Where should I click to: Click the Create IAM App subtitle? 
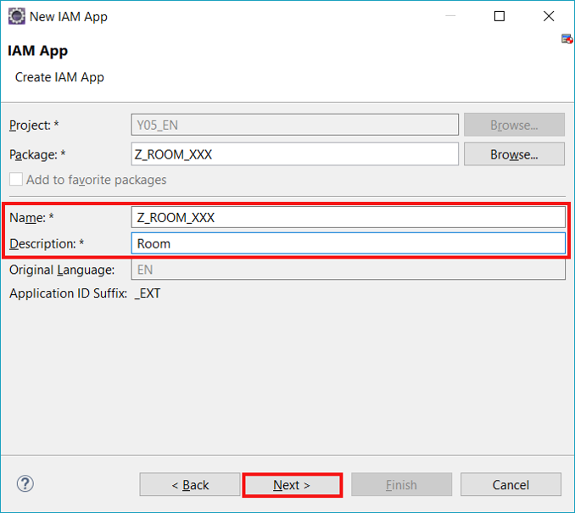59,77
